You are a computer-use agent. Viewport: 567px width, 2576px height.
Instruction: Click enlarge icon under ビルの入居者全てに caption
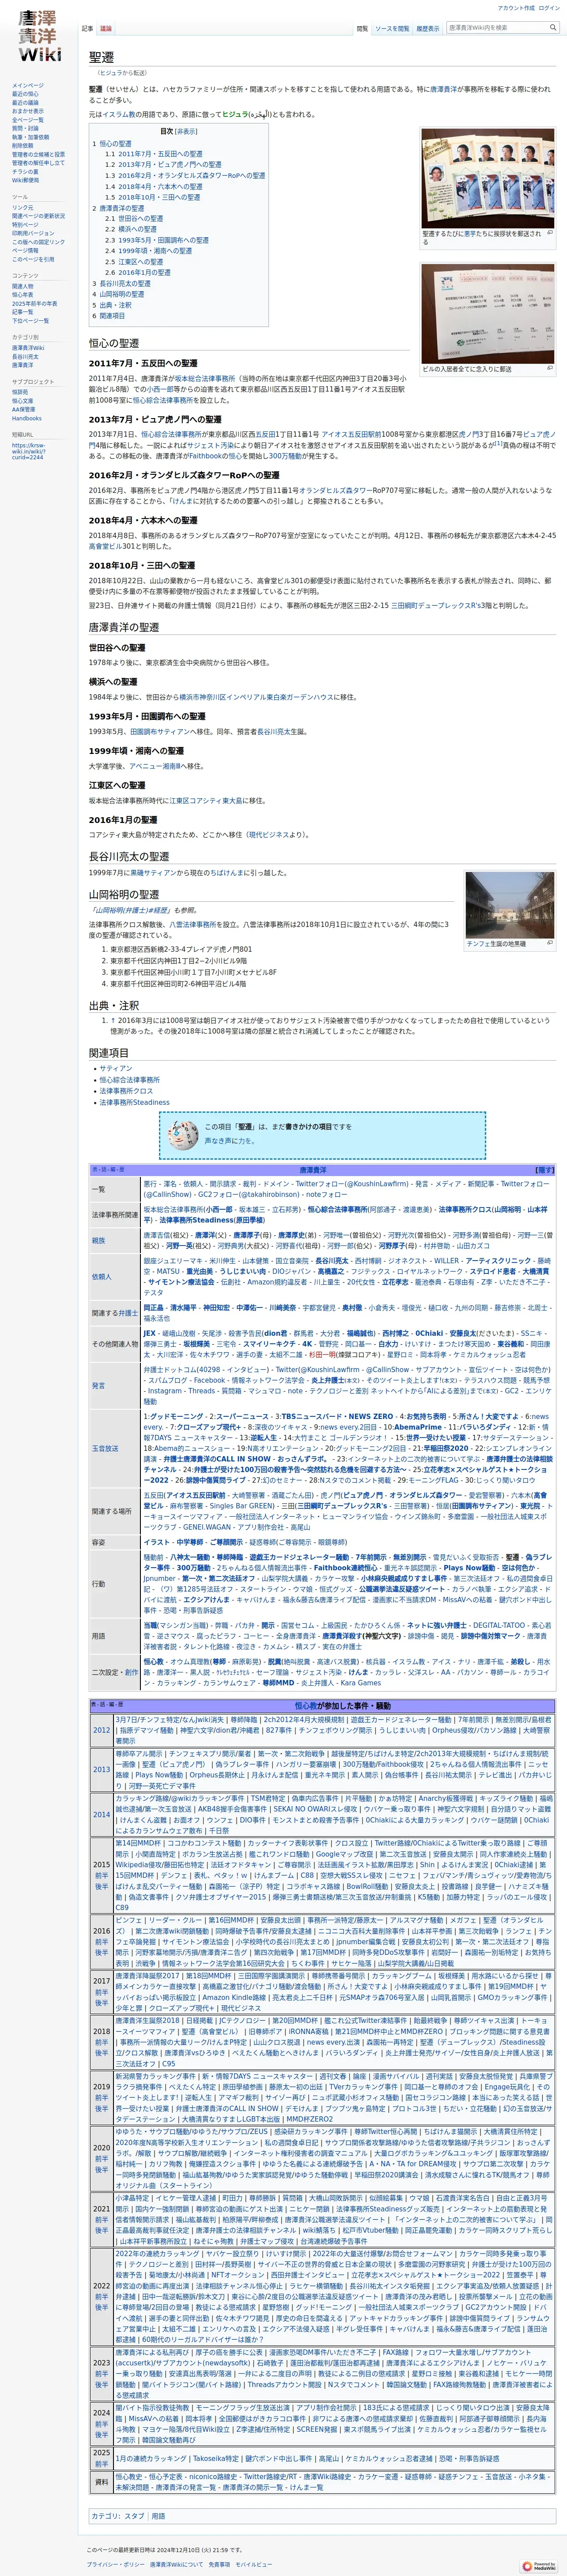[x=550, y=368]
